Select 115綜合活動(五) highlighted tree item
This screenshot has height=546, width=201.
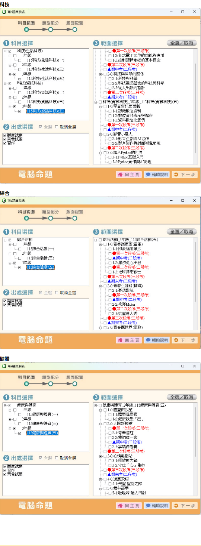(x=41, y=267)
